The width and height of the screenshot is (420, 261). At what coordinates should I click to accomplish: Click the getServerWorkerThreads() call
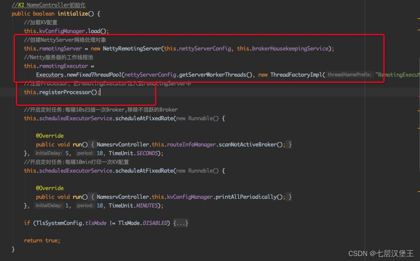click(216, 75)
